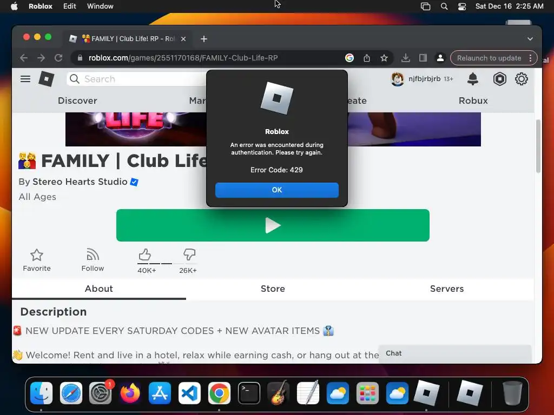Open GarageBand from the Dock
Image resolution: width=554 pixels, height=415 pixels.
pos(279,393)
